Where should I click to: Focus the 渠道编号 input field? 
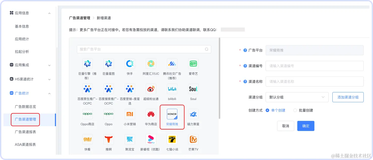315,66
